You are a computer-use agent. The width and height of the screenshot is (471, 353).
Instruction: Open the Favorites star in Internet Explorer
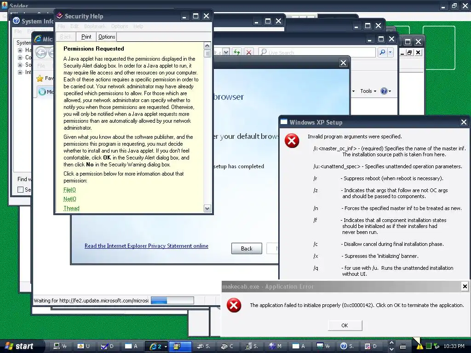point(40,78)
